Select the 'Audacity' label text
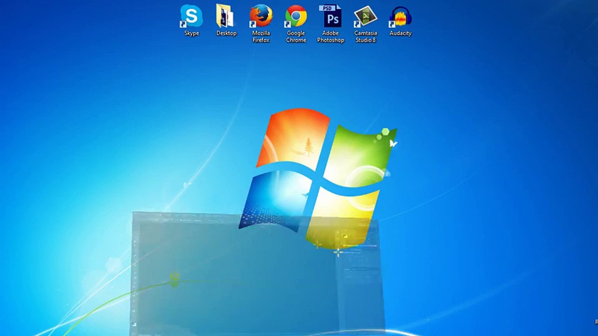 pos(400,33)
